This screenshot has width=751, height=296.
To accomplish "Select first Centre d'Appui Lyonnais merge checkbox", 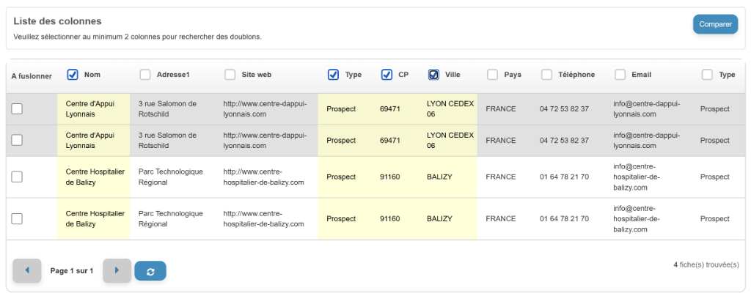I will click(17, 109).
